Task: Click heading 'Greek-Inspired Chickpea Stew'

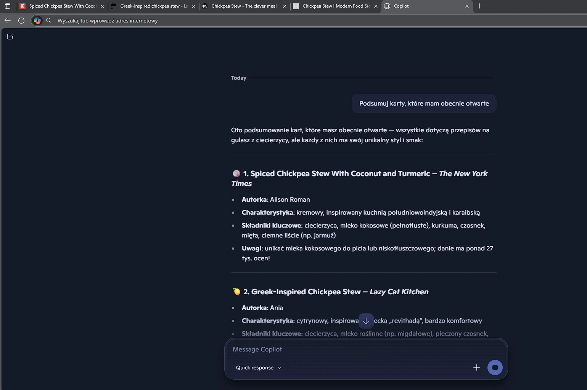Action: [306, 292]
